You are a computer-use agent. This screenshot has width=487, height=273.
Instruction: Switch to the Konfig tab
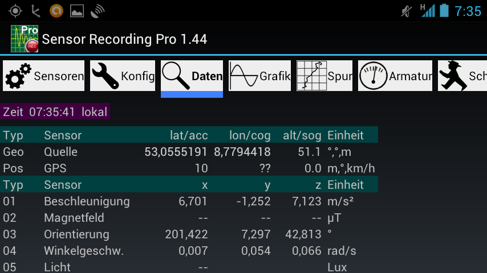[x=123, y=76]
